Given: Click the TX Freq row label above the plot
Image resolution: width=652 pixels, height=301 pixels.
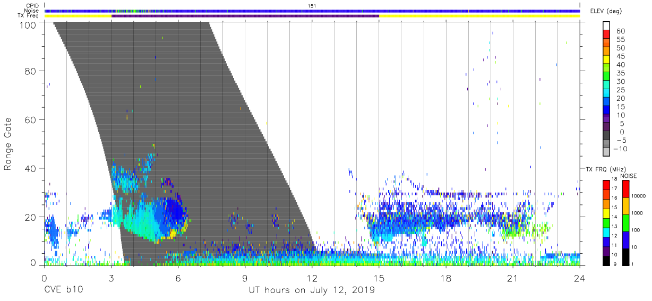Looking at the screenshot, I should coord(28,16).
